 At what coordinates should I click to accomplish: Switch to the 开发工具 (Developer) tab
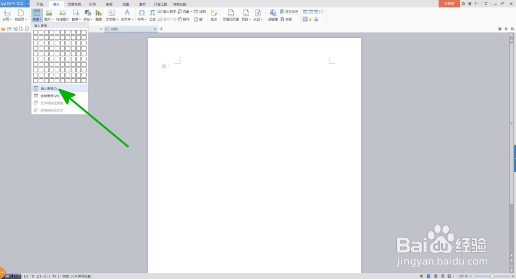click(x=160, y=4)
